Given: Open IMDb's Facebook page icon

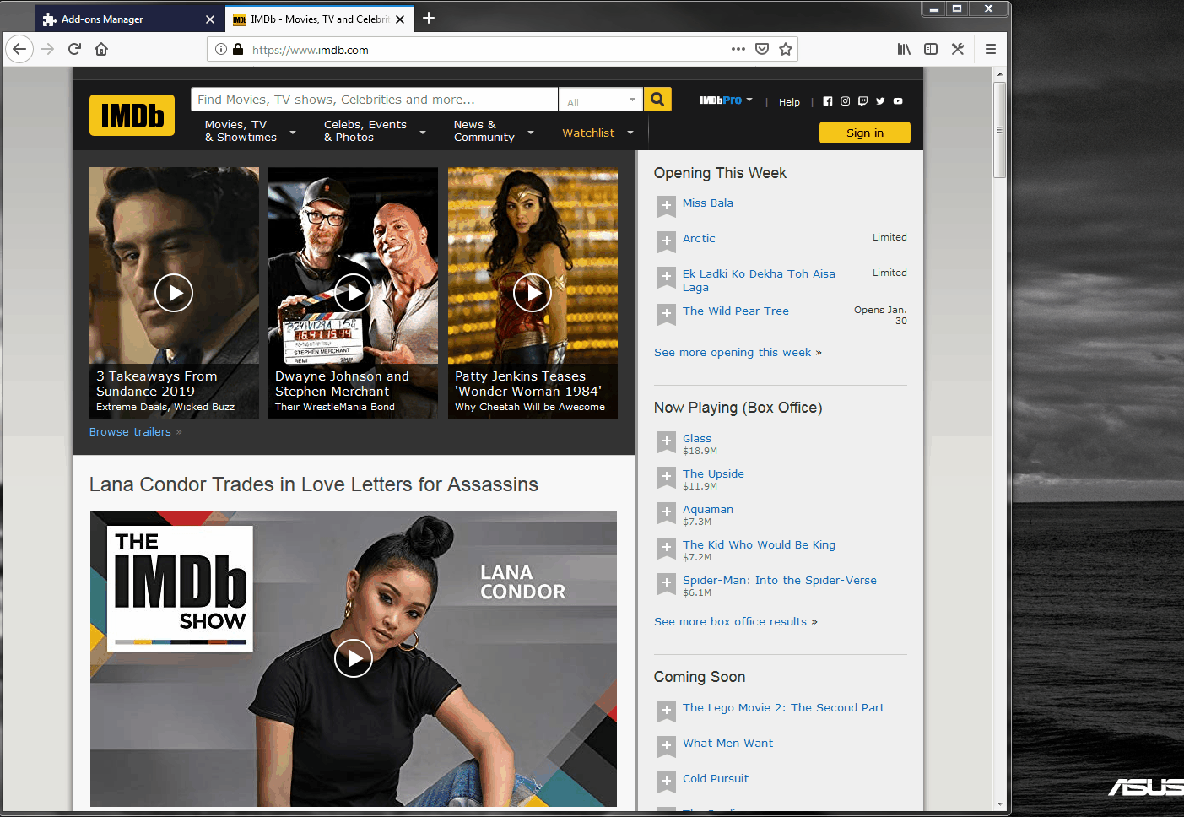Looking at the screenshot, I should tap(828, 101).
